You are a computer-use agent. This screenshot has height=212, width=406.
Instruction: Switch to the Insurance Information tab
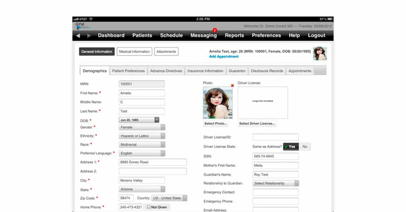point(205,71)
